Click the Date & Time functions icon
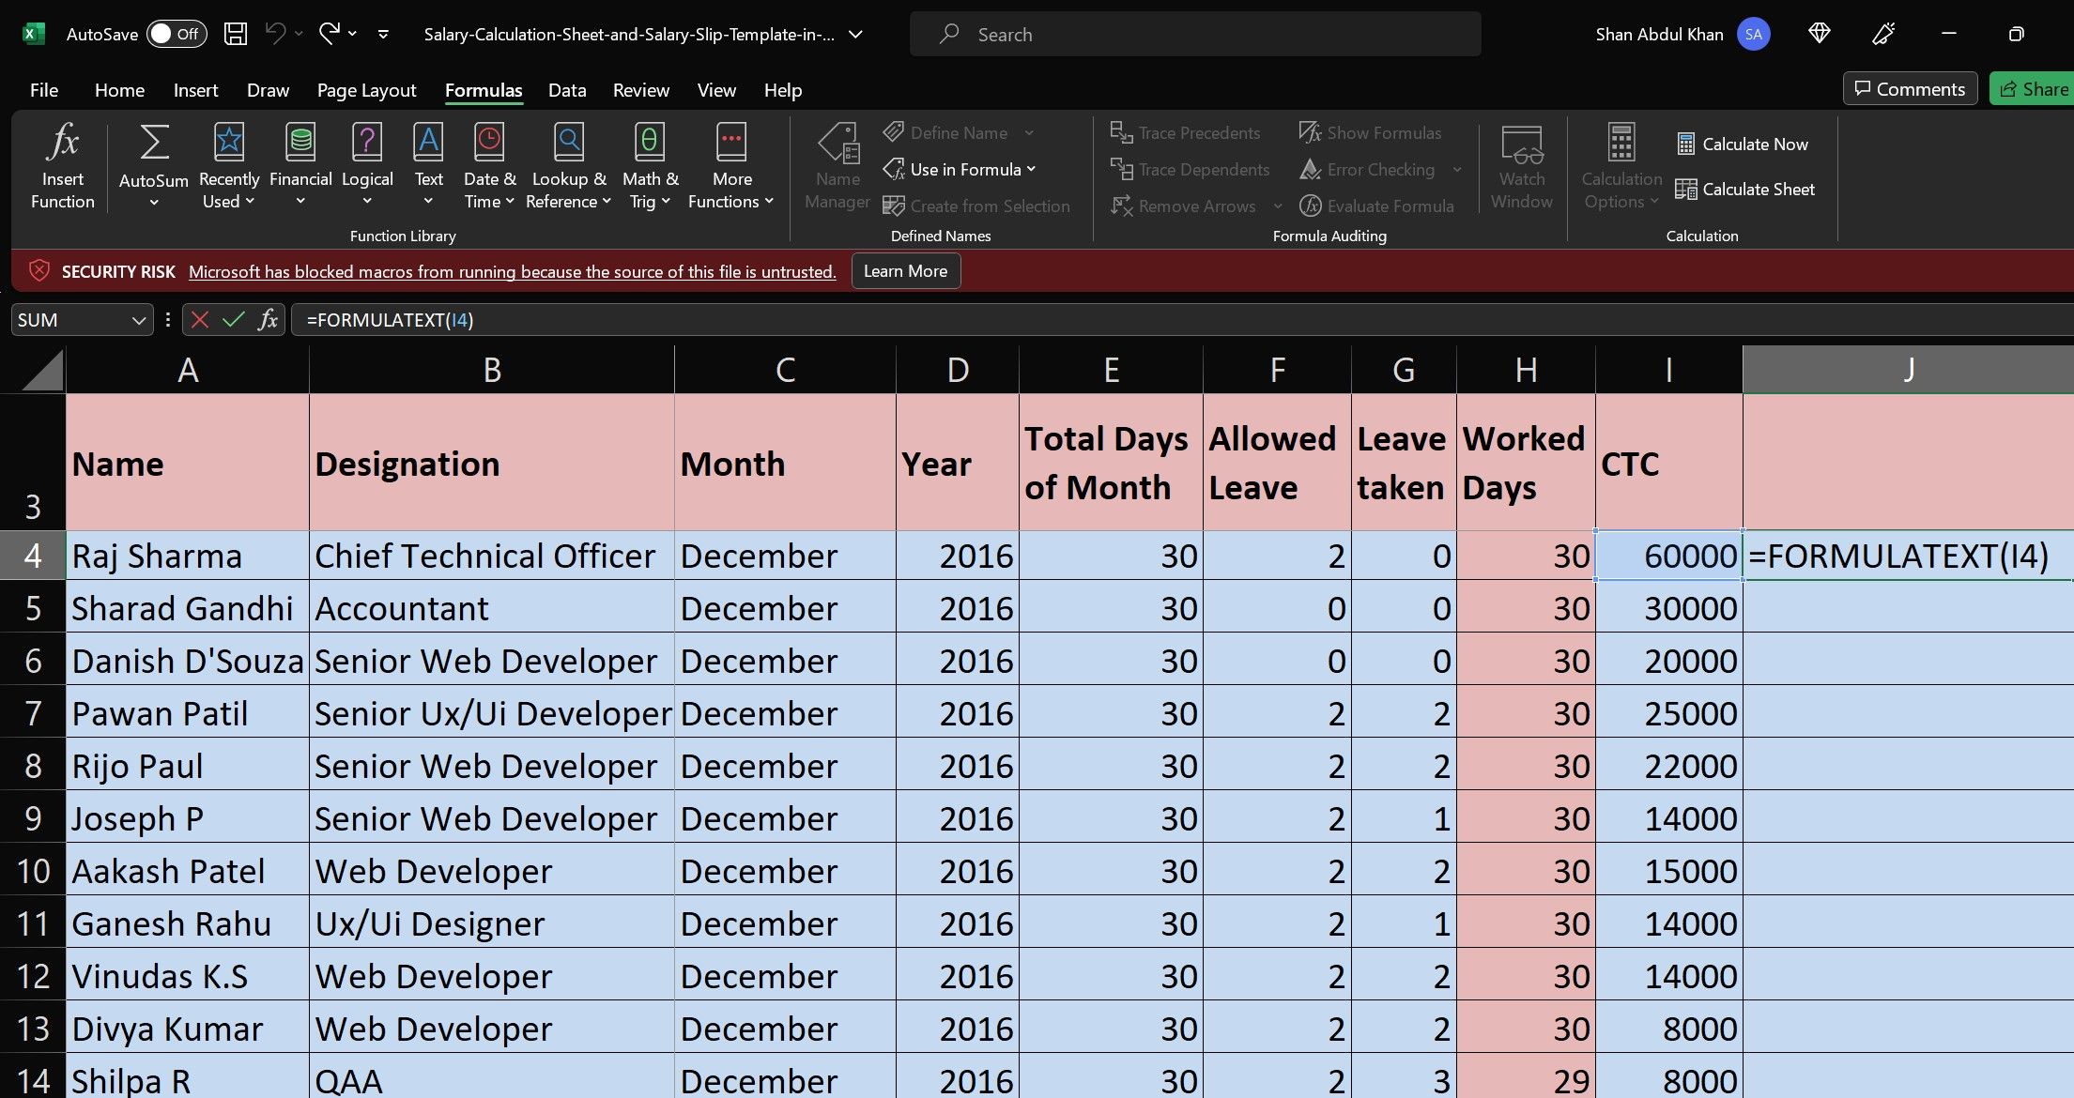 pyautogui.click(x=488, y=164)
